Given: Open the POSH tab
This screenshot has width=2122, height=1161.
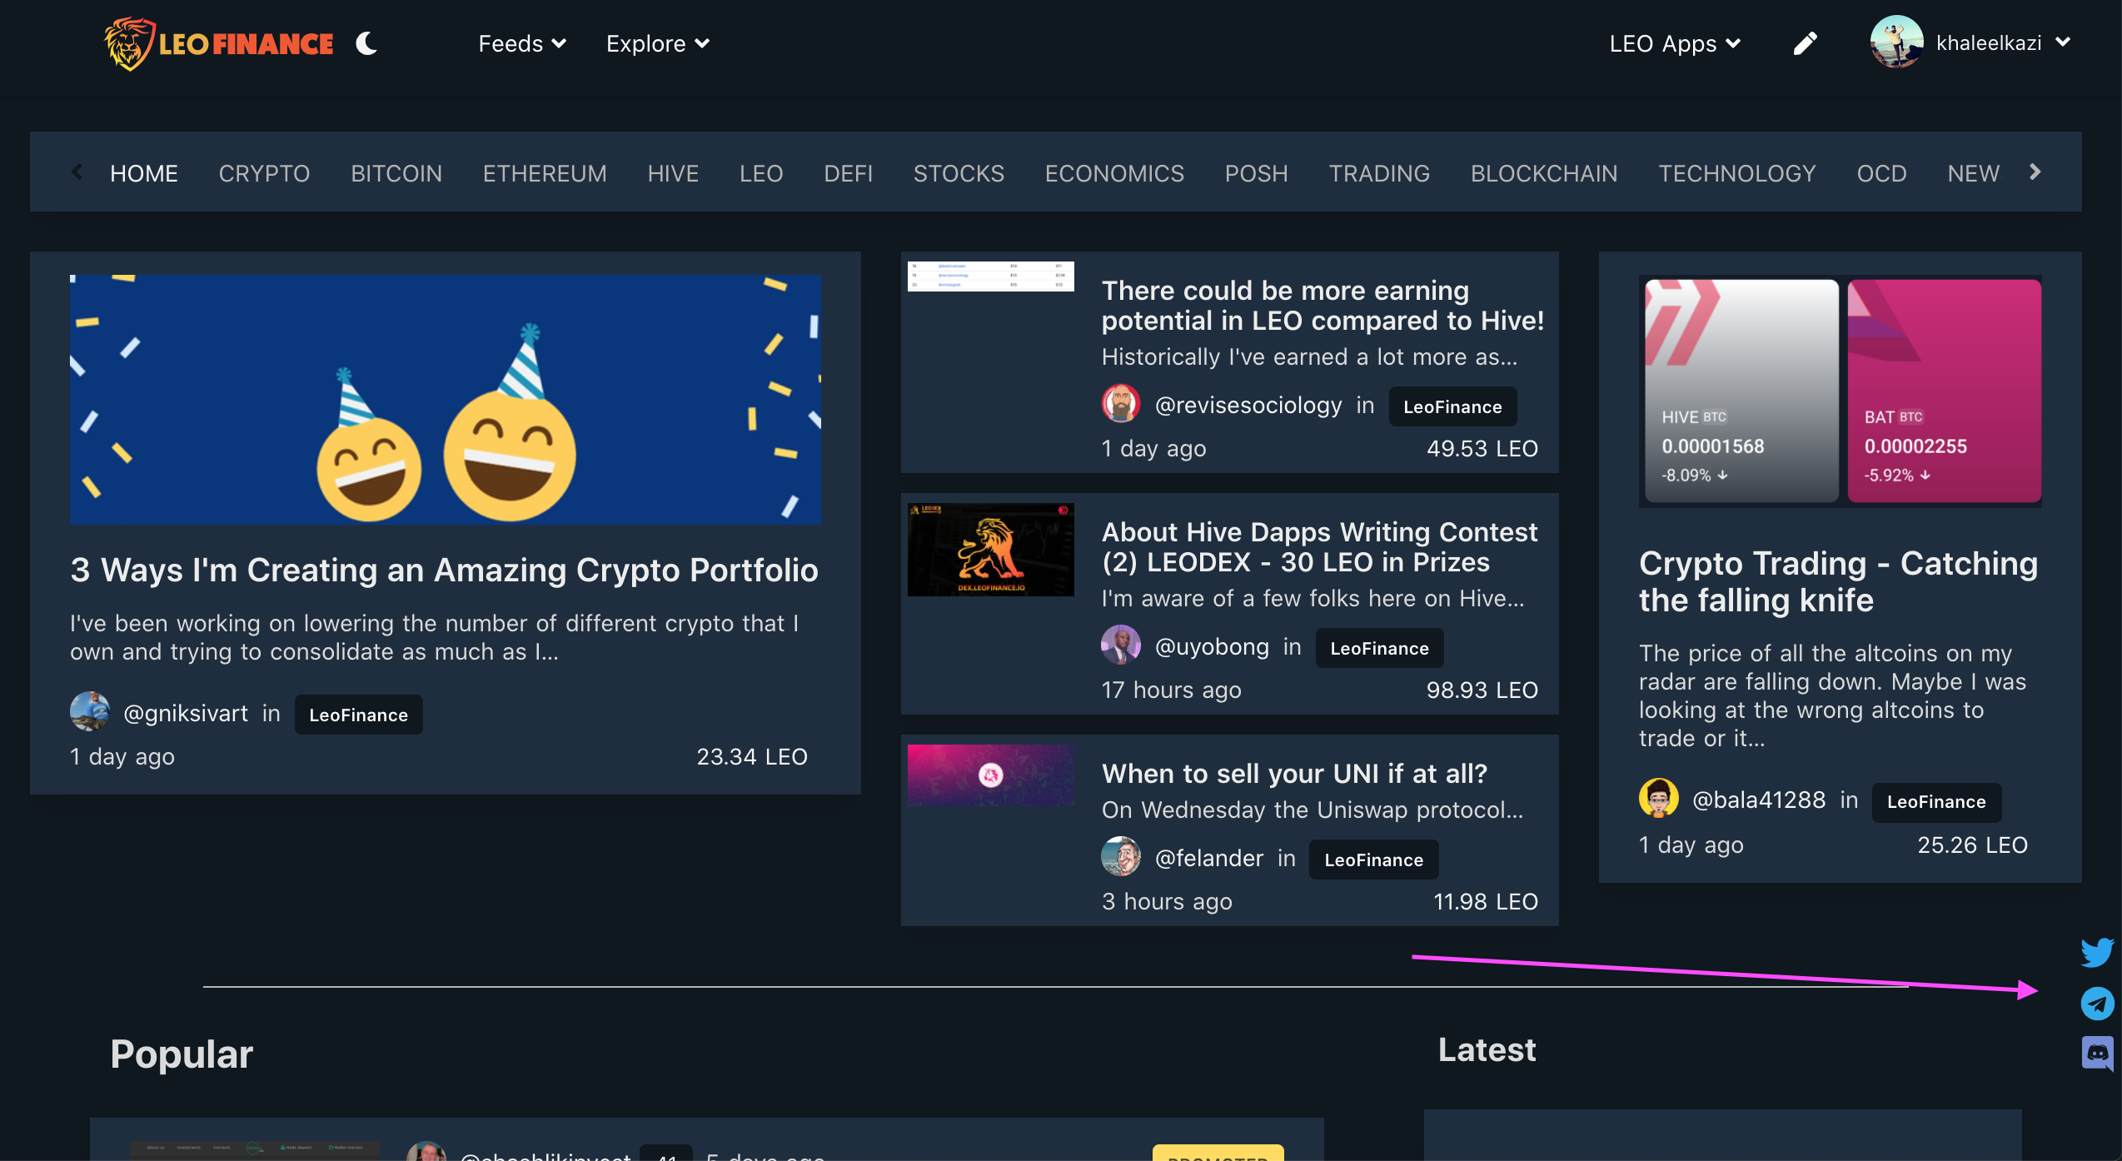Looking at the screenshot, I should [x=1256, y=173].
